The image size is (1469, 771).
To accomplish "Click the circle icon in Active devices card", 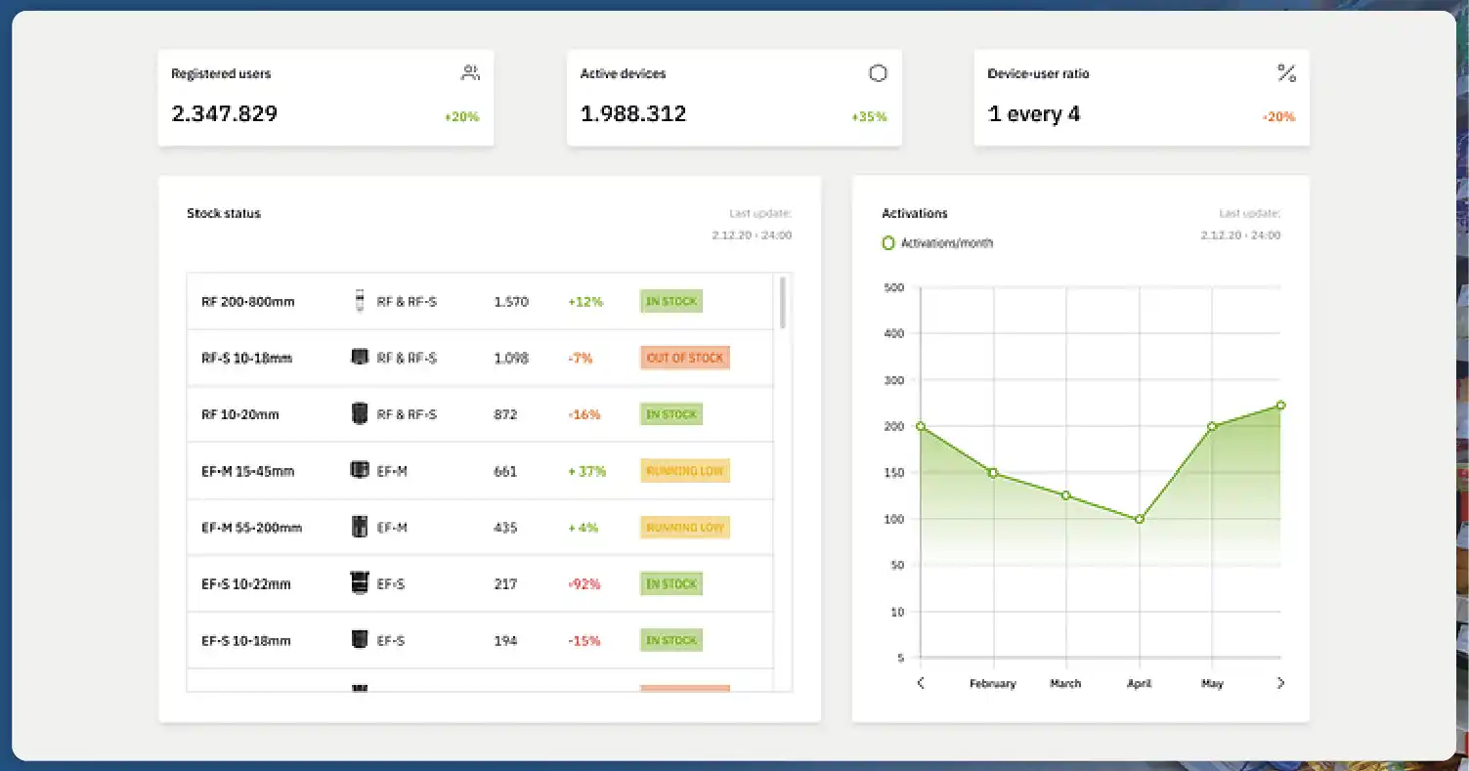I will pyautogui.click(x=878, y=73).
